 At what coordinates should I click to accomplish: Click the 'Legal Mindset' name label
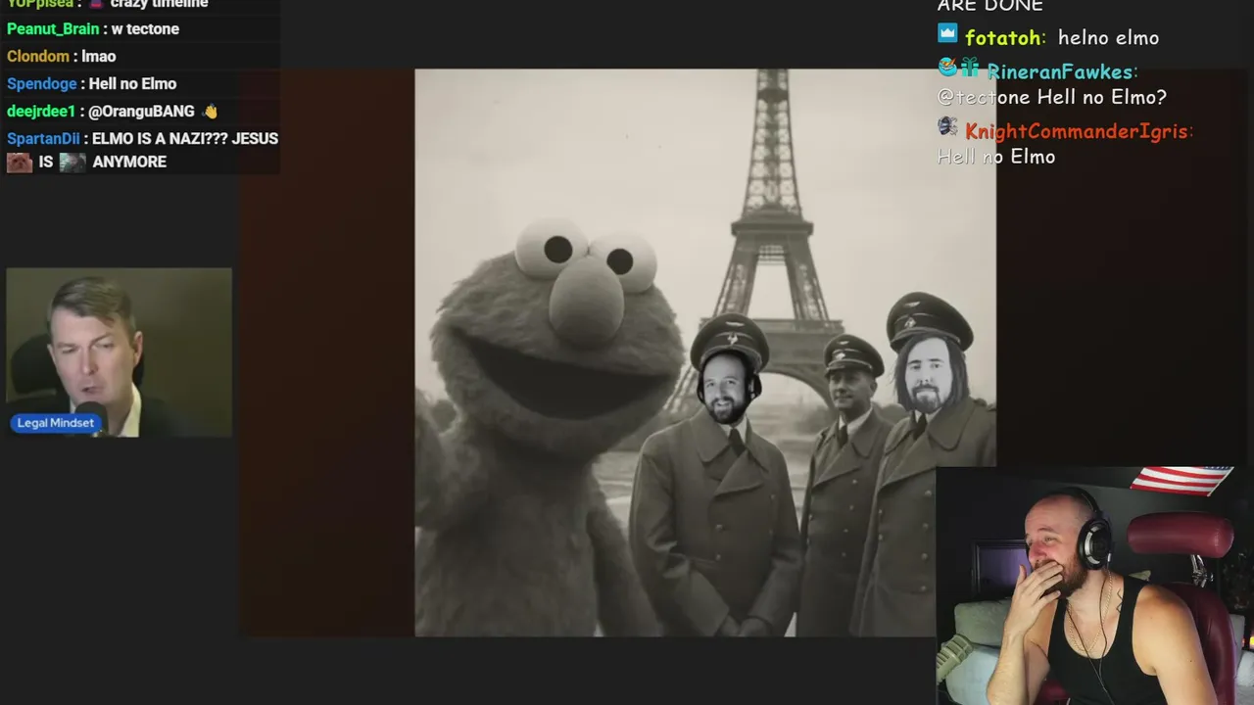tap(56, 423)
